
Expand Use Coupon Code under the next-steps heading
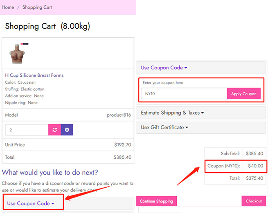(31, 203)
